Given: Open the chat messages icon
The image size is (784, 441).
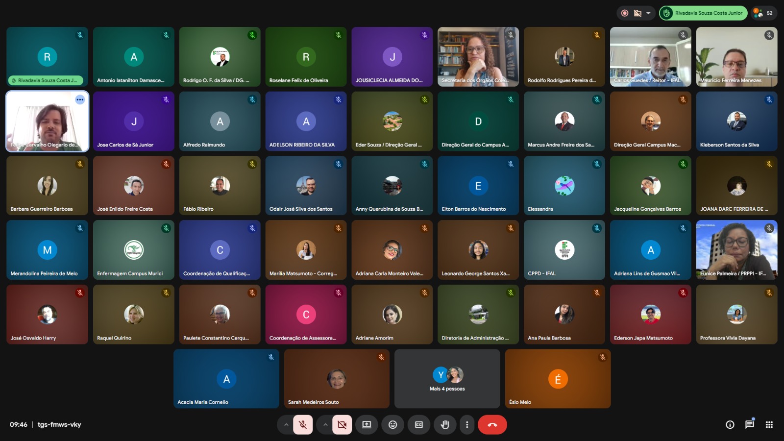Looking at the screenshot, I should tap(750, 425).
